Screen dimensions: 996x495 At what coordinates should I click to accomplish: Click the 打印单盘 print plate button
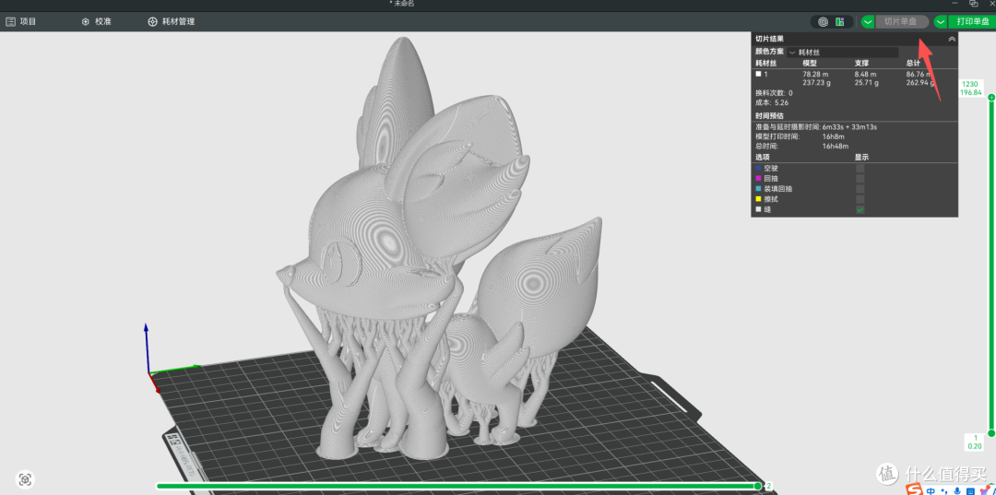pos(972,21)
